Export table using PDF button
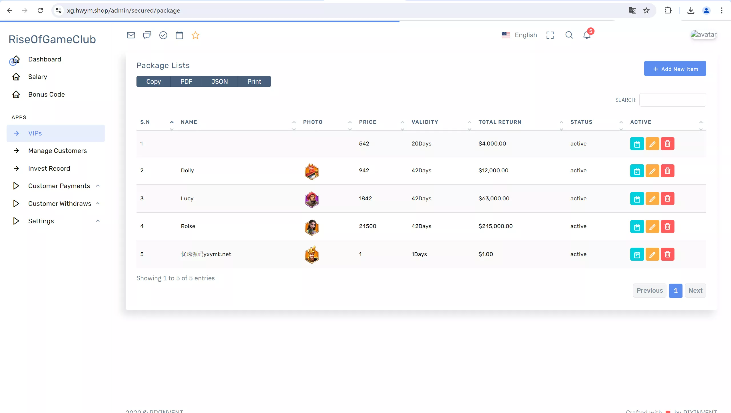The width and height of the screenshot is (731, 413). pos(186,81)
